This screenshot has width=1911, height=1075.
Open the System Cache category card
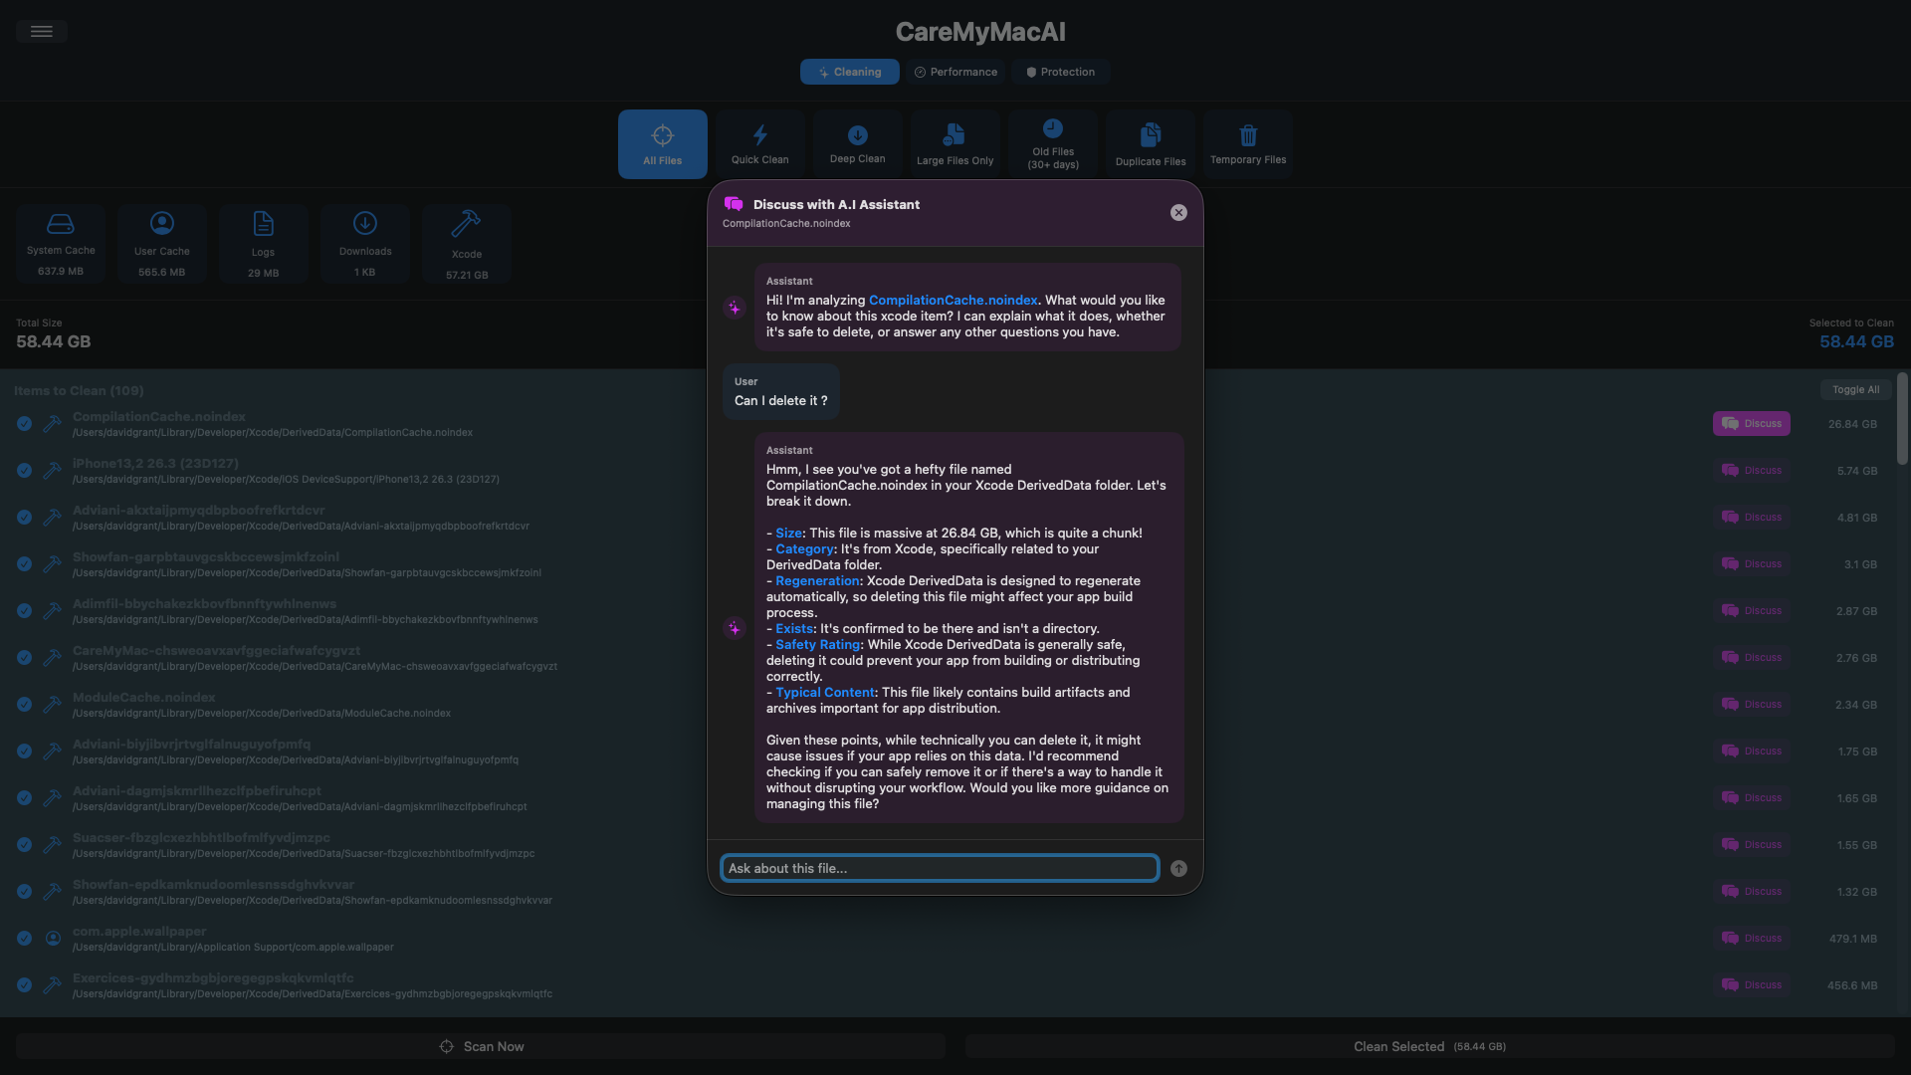coord(61,244)
